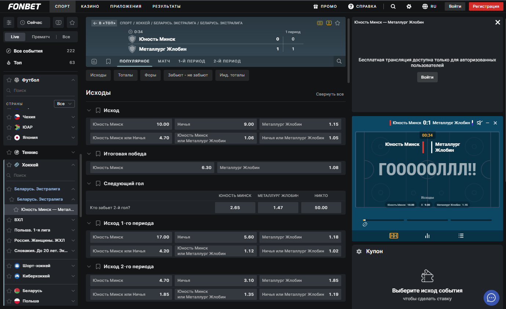
Task: Bet on Металлург Жлобин next goal 1.47
Action: click(x=278, y=208)
